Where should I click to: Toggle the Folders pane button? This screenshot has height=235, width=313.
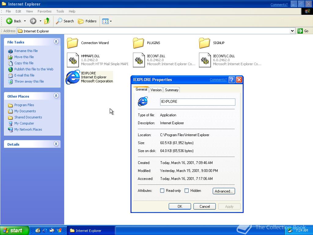coord(87,21)
